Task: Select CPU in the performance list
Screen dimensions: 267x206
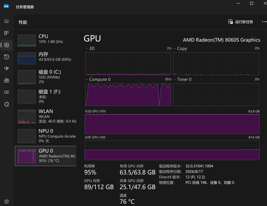Action: point(46,41)
